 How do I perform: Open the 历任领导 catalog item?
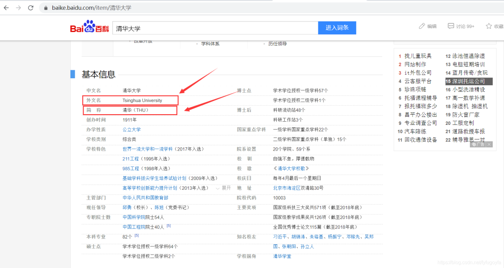point(277,44)
